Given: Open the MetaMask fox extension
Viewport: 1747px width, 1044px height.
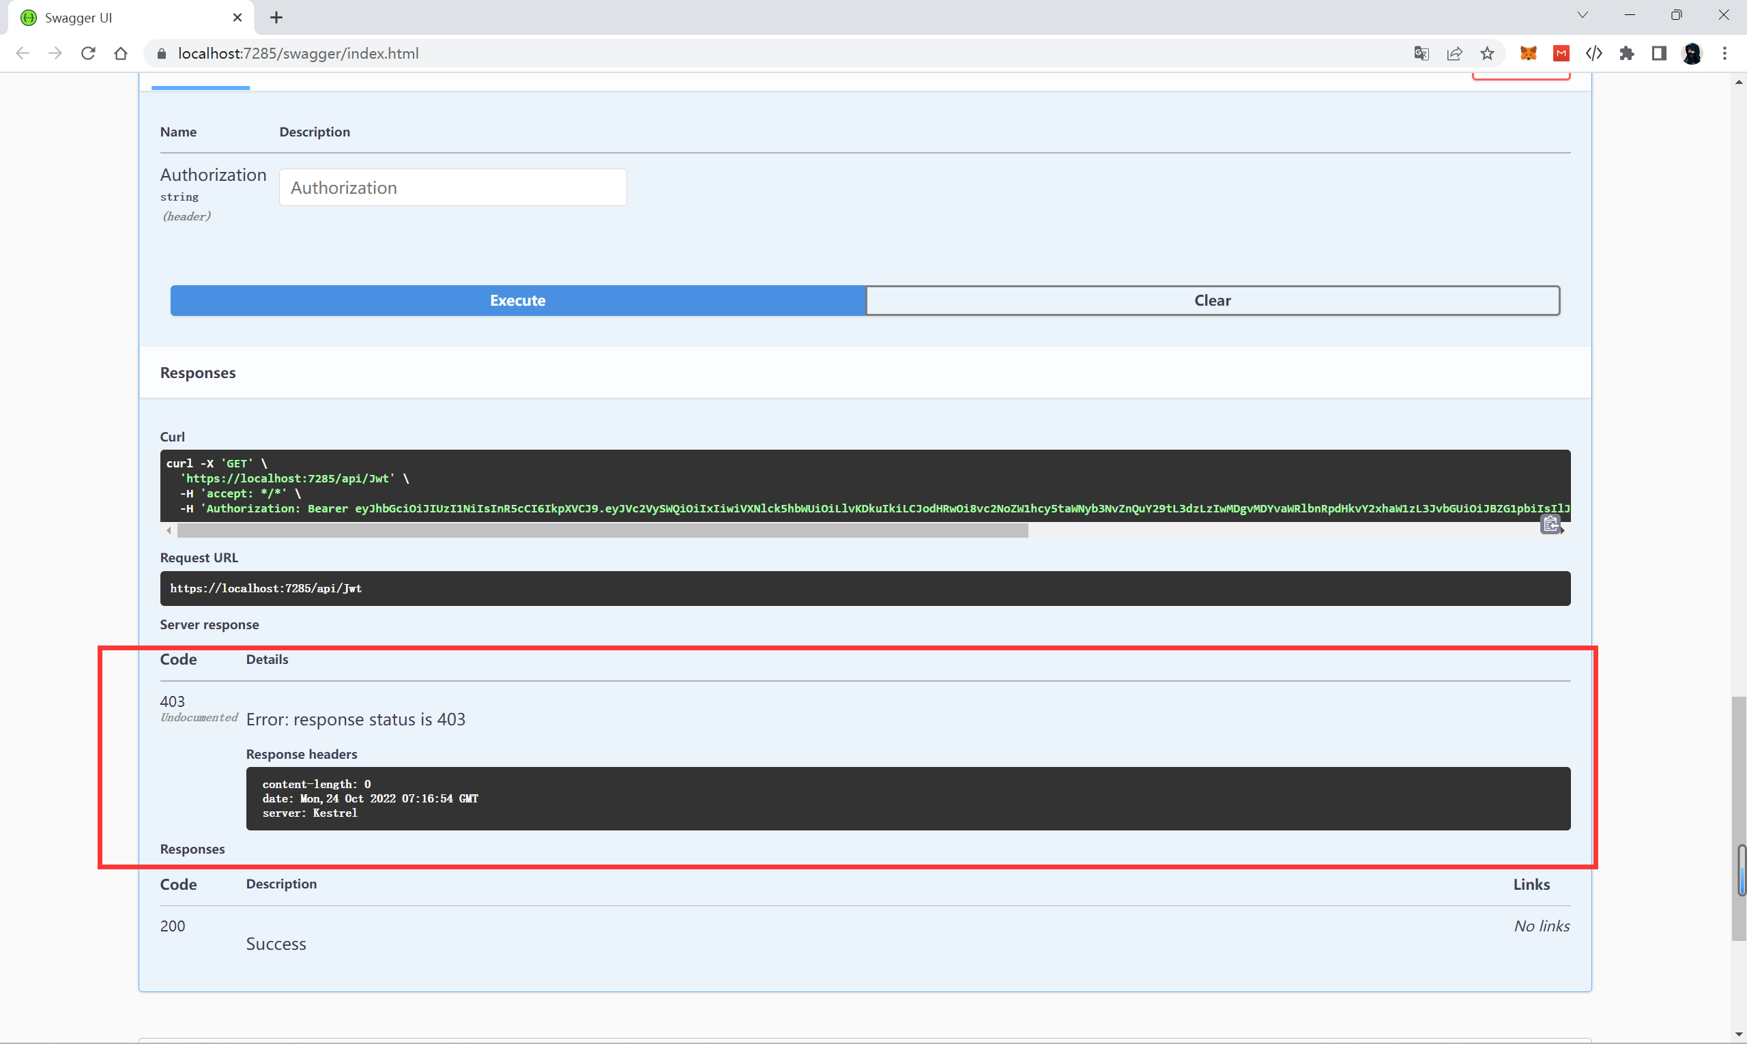Looking at the screenshot, I should (1528, 53).
